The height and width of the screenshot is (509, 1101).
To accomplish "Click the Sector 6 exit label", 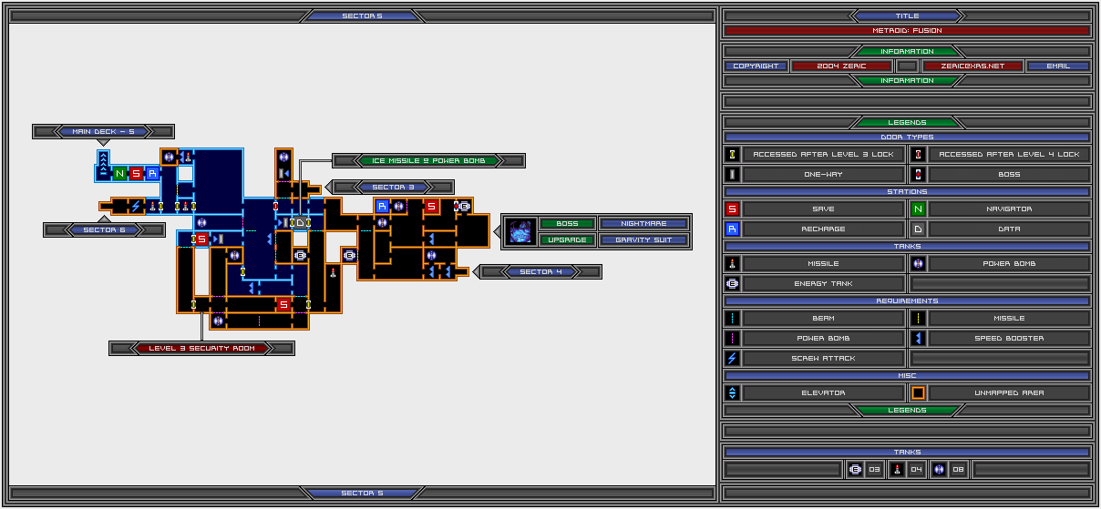I will tap(105, 230).
